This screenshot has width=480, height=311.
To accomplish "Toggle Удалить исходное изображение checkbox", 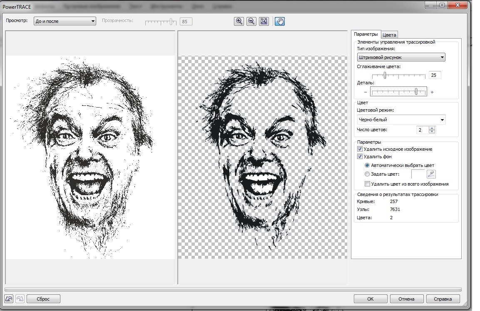I will (x=360, y=149).
